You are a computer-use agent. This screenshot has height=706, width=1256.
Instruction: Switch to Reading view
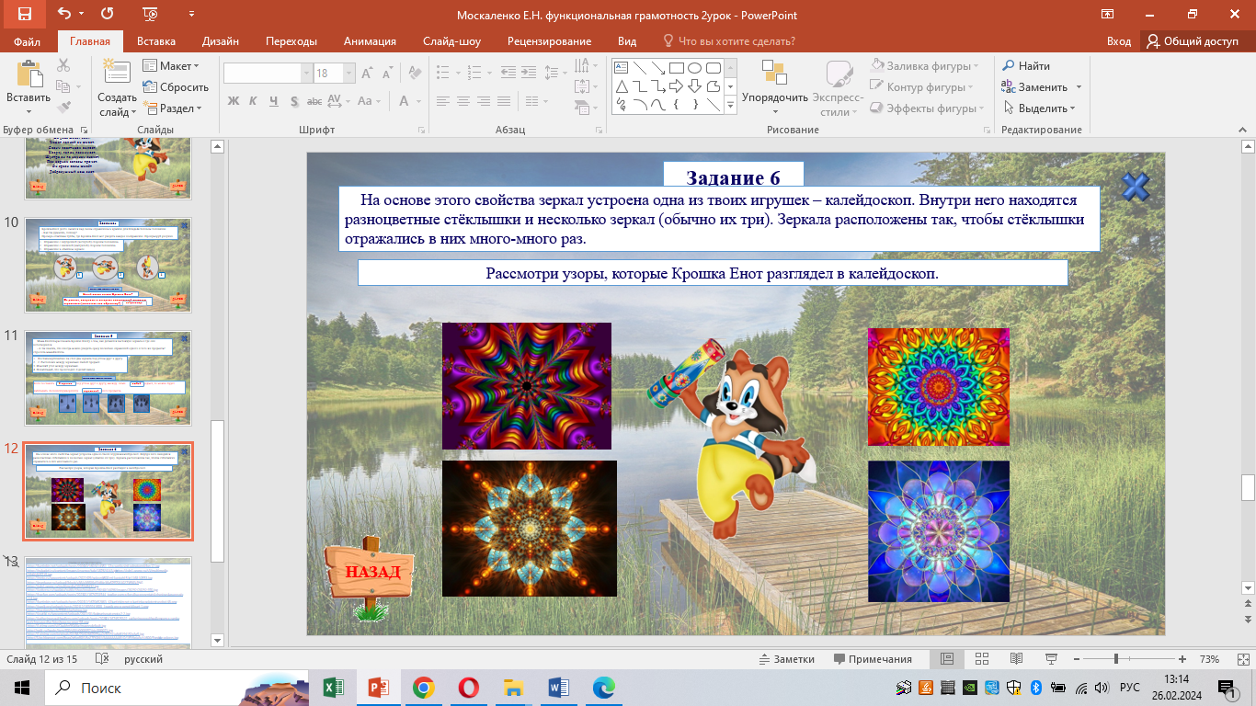[1016, 659]
